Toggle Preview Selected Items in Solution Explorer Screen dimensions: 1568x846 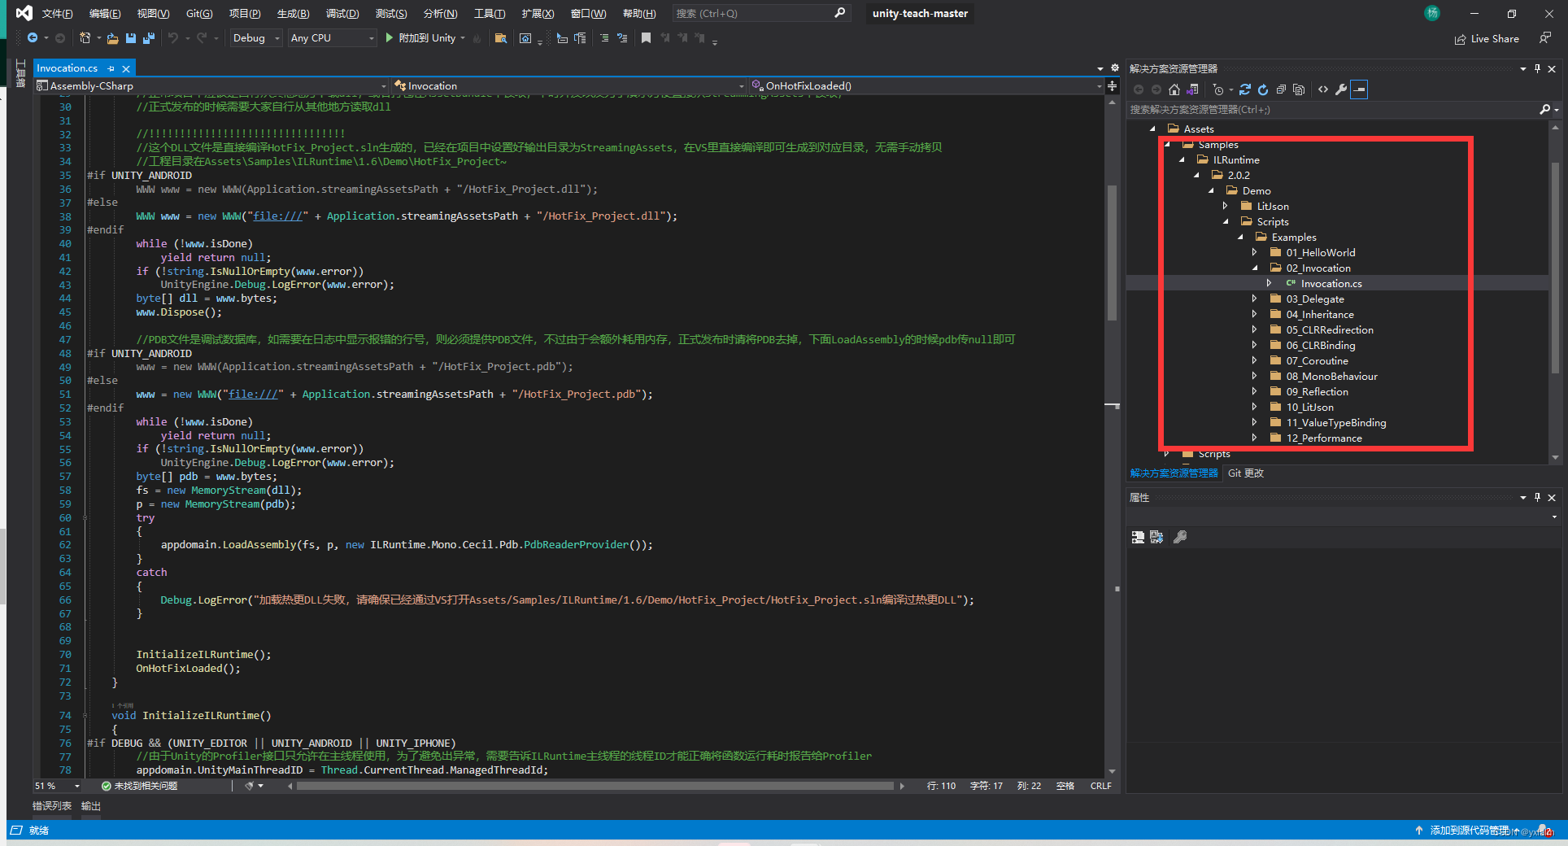pos(1359,89)
